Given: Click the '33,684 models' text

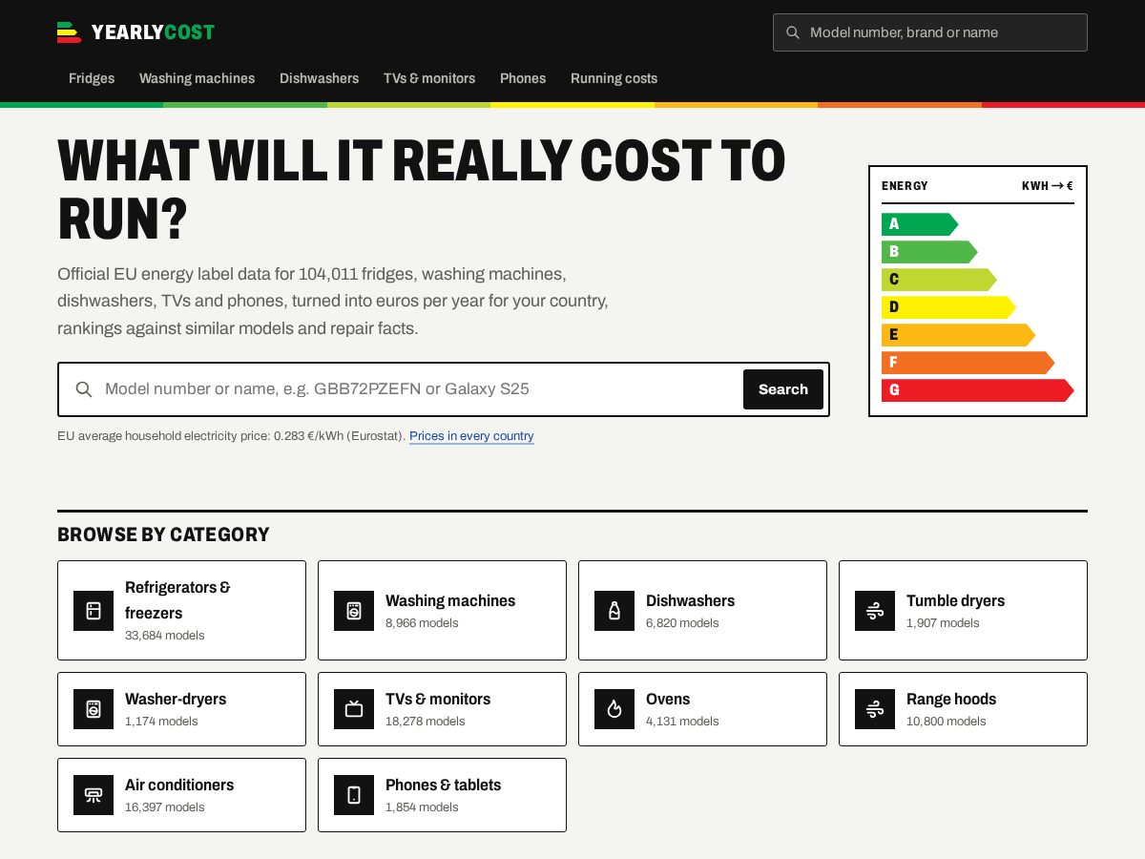Looking at the screenshot, I should pos(165,636).
